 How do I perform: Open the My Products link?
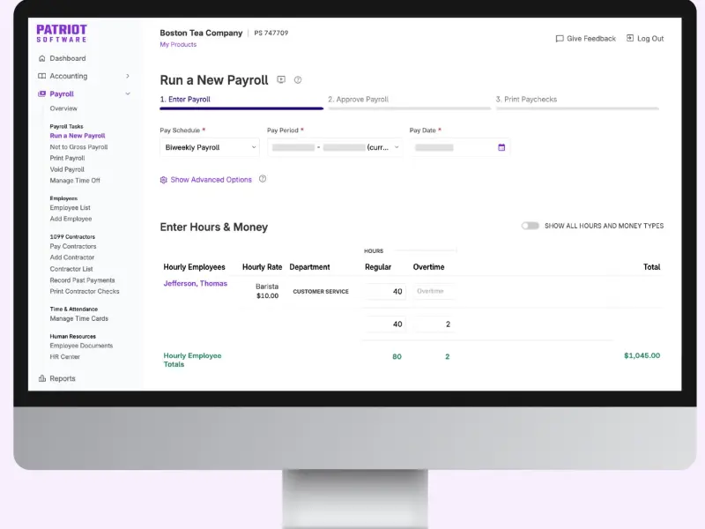click(x=178, y=45)
